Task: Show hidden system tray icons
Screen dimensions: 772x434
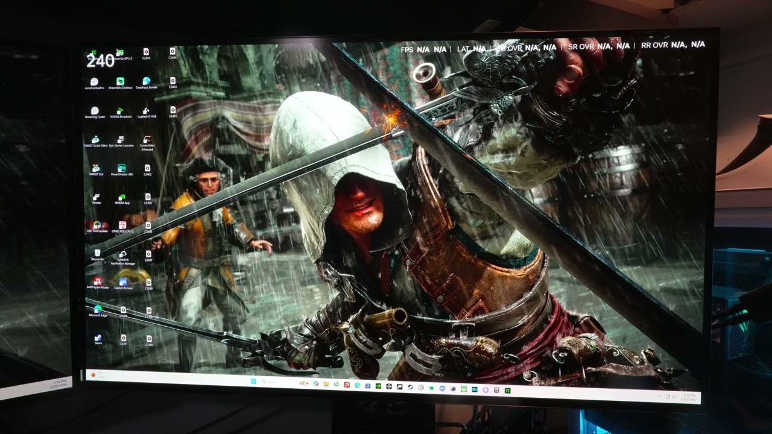Action: point(659,397)
